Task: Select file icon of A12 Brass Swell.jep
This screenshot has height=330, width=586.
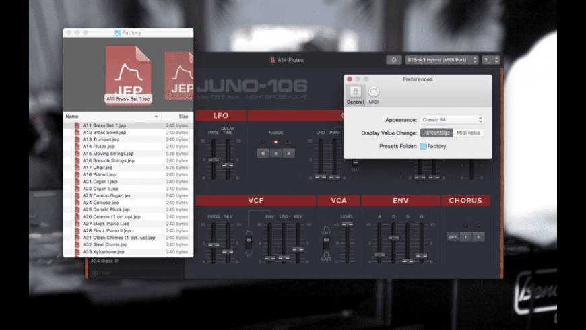Action: pyautogui.click(x=77, y=132)
